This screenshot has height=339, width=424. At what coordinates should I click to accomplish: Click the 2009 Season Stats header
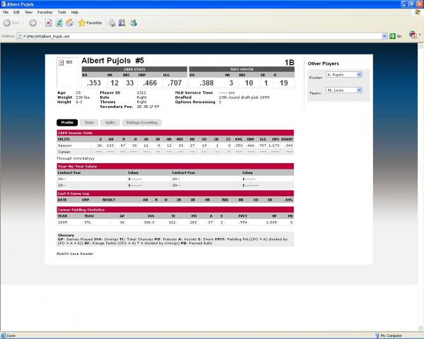[175, 133]
